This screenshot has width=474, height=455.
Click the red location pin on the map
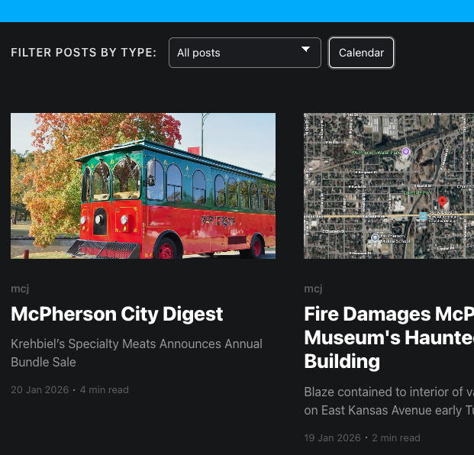pyautogui.click(x=443, y=202)
